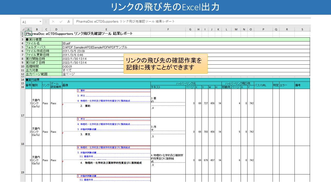Click the パス/URL header cell

263,85
